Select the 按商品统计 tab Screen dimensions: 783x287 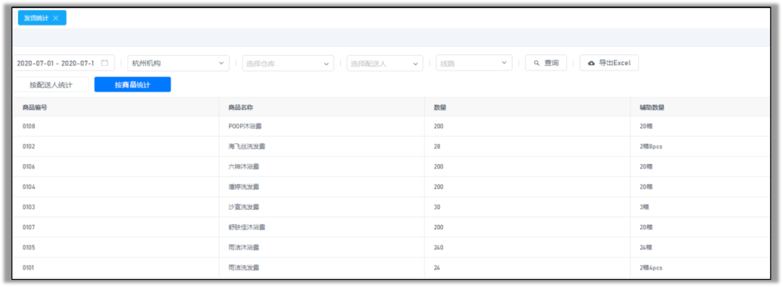coord(133,85)
